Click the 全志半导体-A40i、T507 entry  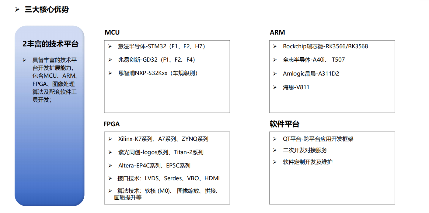pos(314,60)
